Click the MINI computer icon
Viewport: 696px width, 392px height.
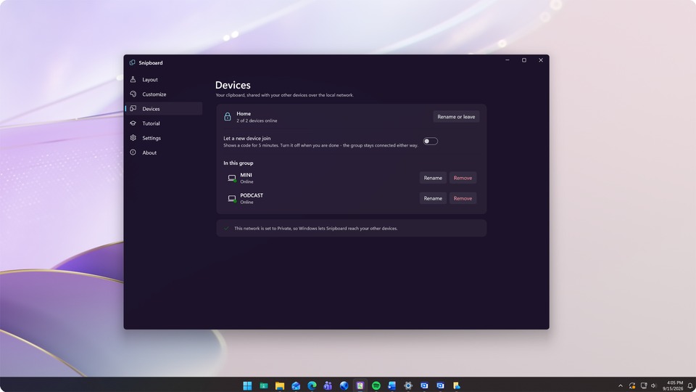coord(232,179)
